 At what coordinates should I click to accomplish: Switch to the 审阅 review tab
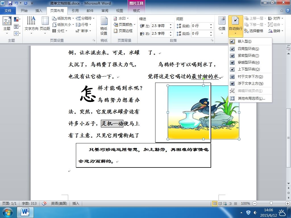pyautogui.click(x=105, y=11)
